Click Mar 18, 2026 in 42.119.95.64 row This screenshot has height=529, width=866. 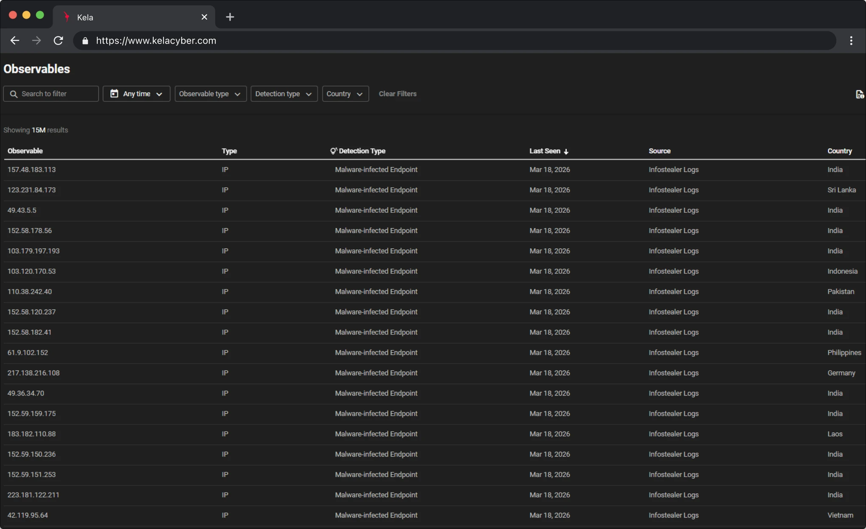tap(549, 515)
